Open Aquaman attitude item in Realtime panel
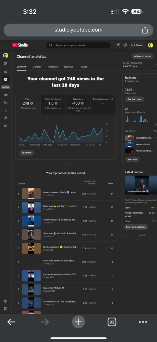The image size is (157, 342). coord(141,151)
